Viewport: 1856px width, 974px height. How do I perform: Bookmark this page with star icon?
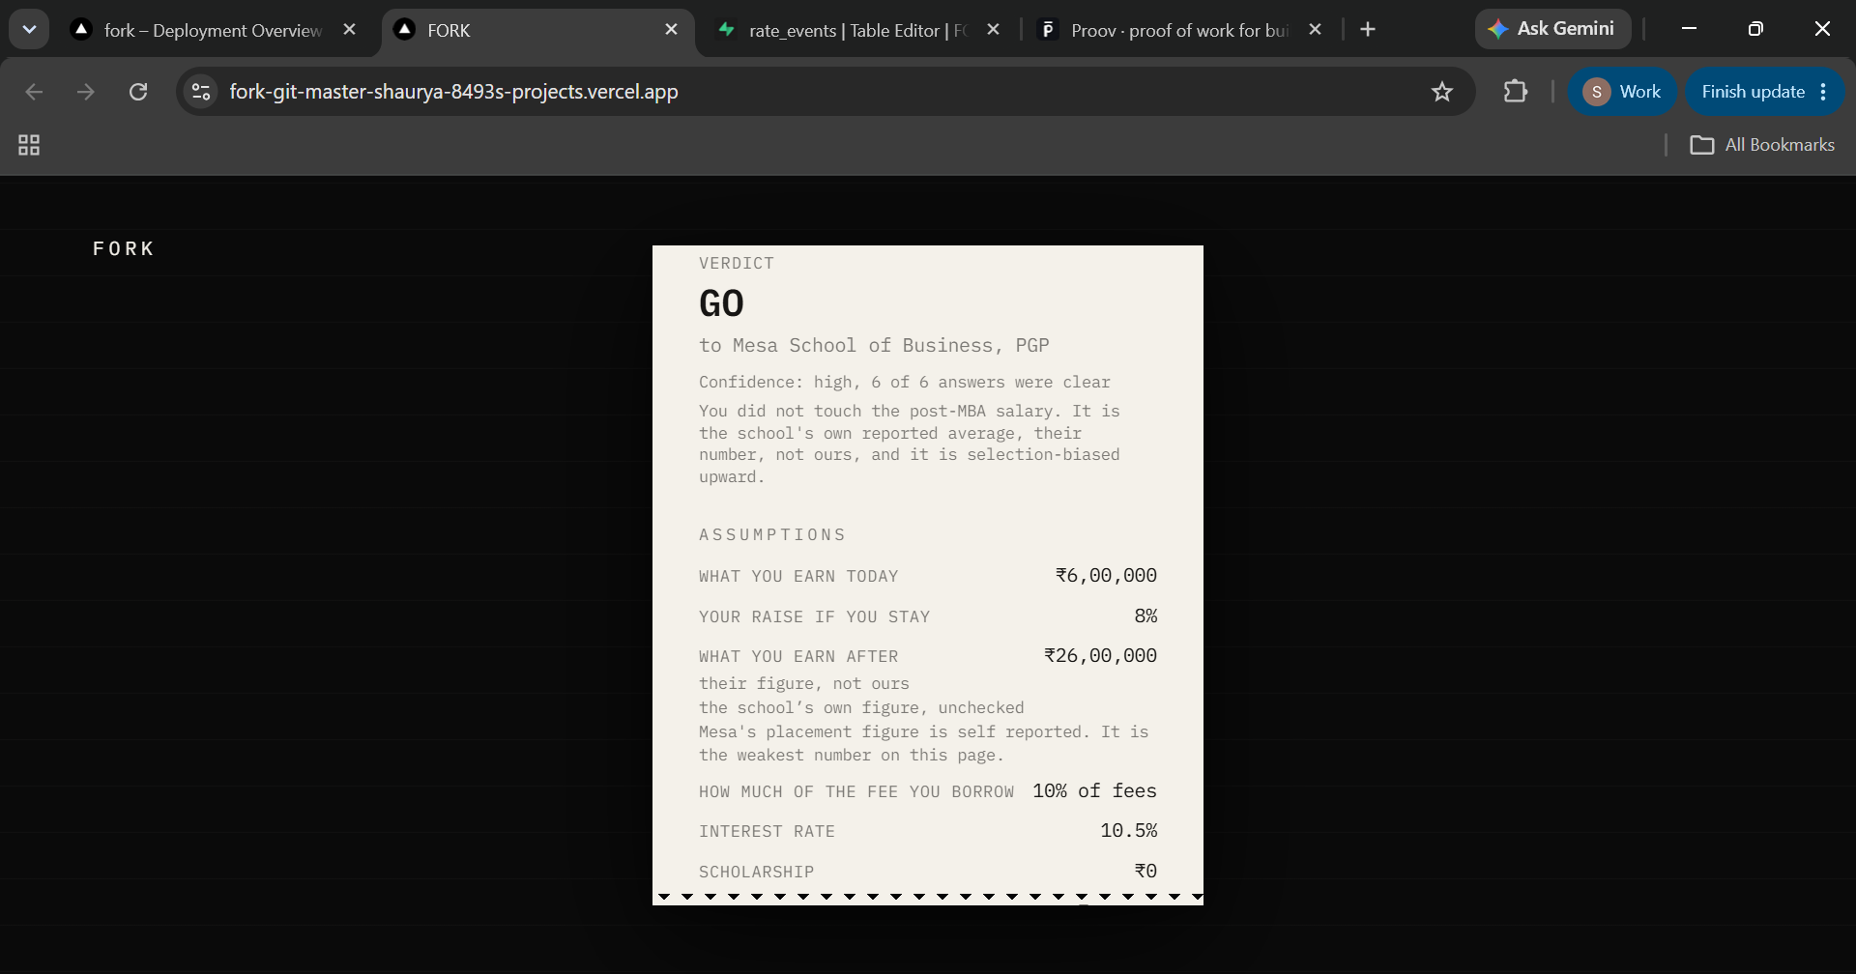pos(1442,92)
